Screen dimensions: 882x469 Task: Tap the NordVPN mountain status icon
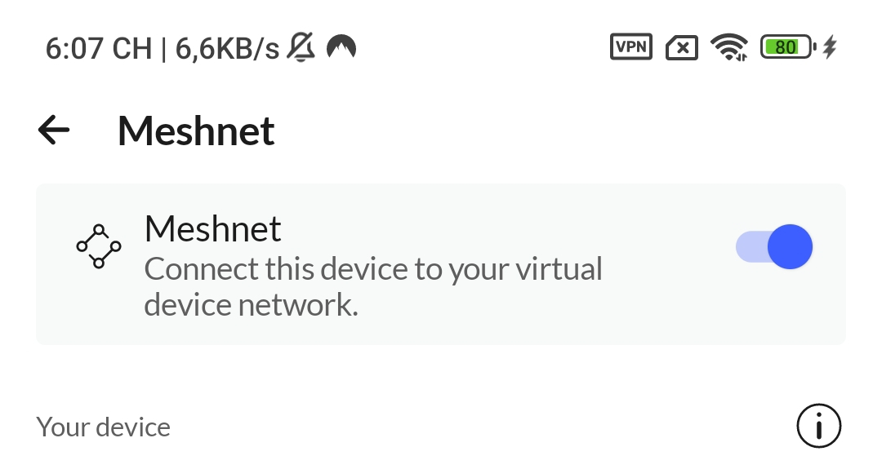click(341, 48)
